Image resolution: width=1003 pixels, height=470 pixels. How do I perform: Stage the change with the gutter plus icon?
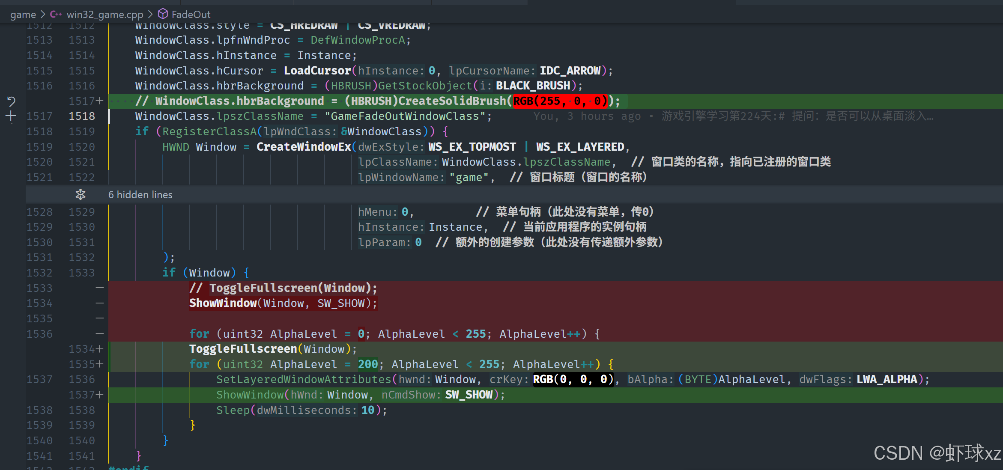click(11, 116)
